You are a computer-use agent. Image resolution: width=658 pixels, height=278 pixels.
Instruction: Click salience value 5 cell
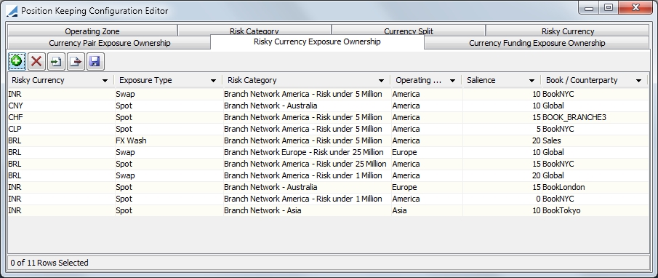point(502,129)
